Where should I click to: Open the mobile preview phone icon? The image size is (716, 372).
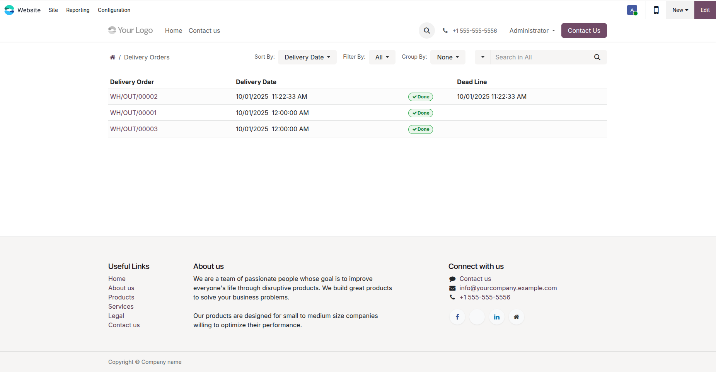[656, 10]
